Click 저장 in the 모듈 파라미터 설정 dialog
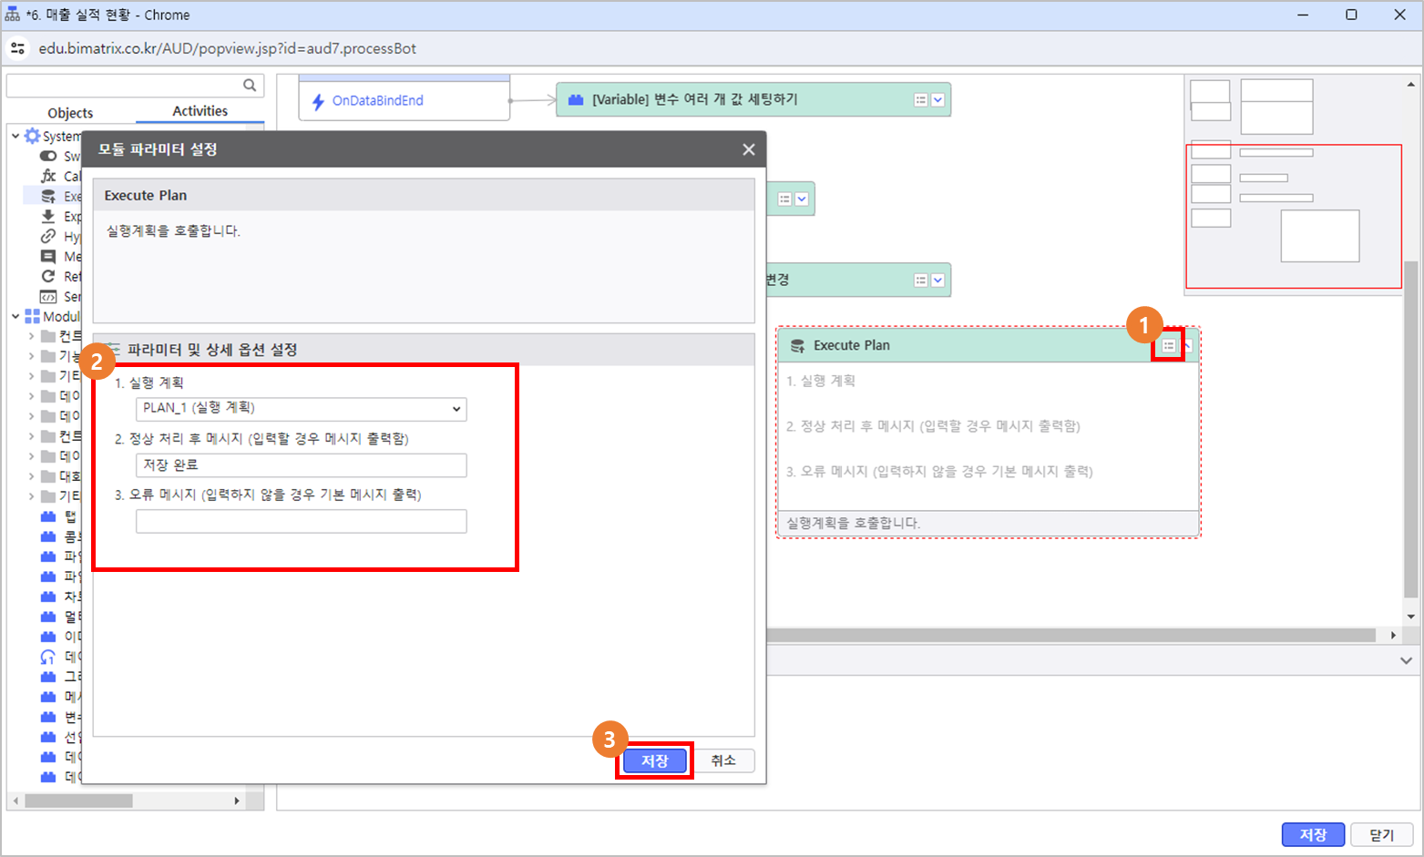The image size is (1424, 857). (x=655, y=760)
